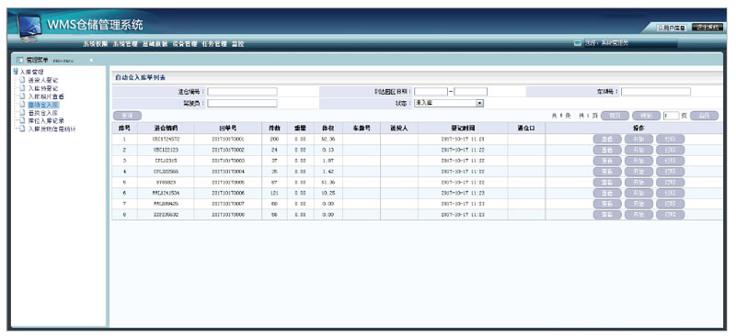This screenshot has height=336, width=736.
Task: Click the 入库管理 root tree icon
Action: pos(16,72)
